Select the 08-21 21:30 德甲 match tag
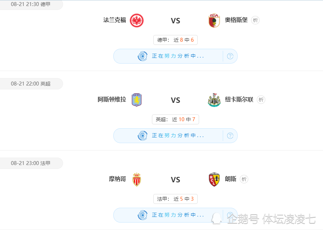The height and width of the screenshot is (230, 323). coord(31,5)
